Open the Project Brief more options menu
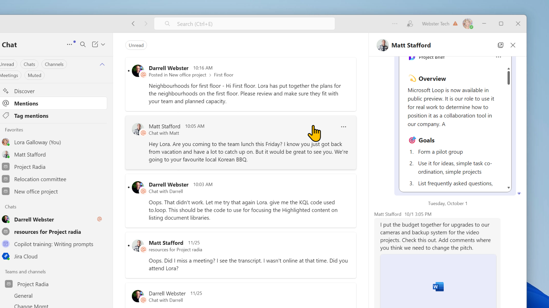 coord(498,57)
